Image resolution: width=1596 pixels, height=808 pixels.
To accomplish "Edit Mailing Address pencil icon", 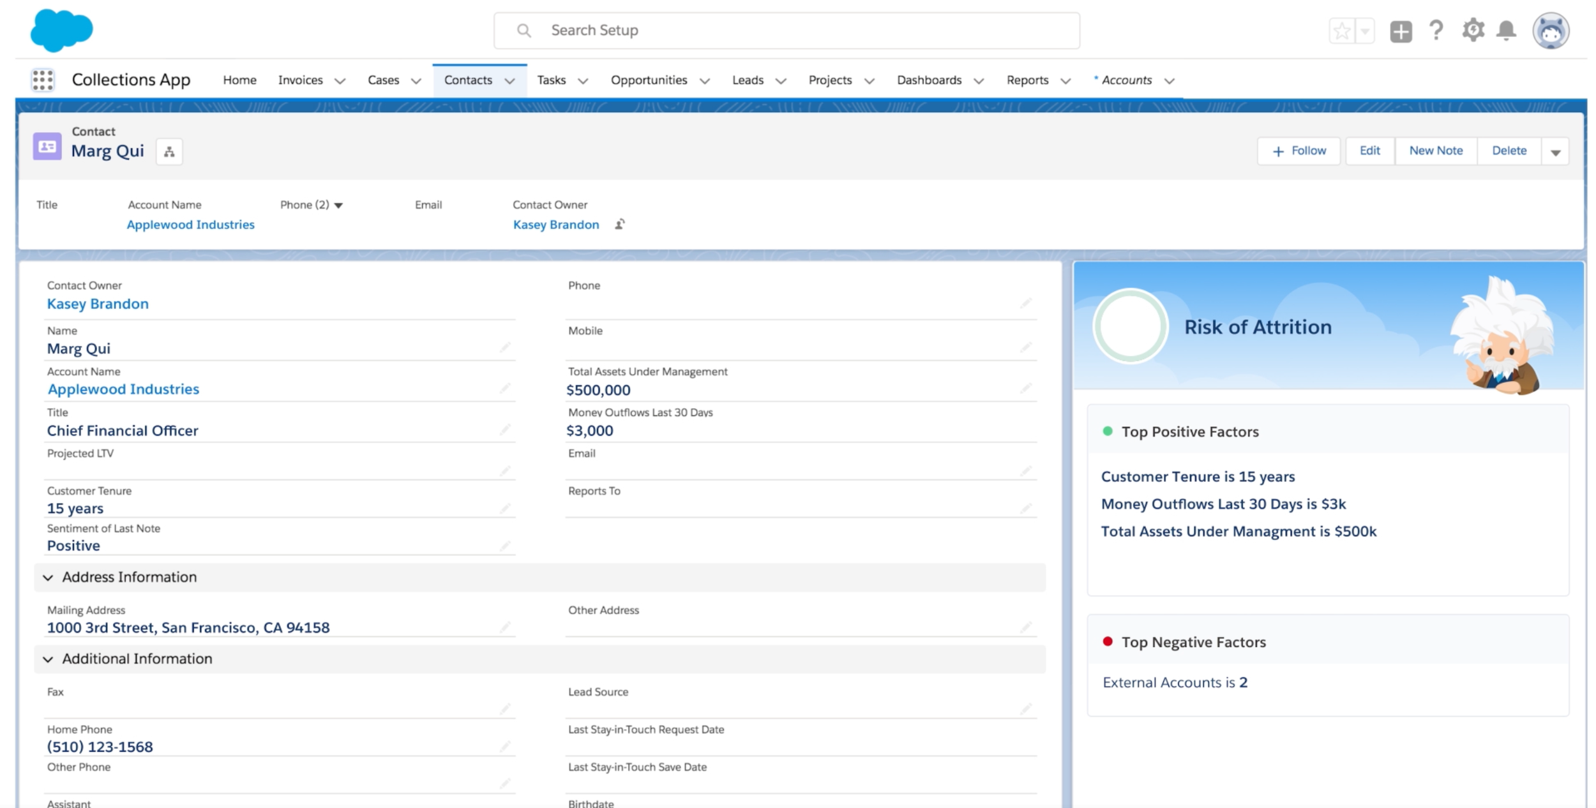I will coord(505,627).
